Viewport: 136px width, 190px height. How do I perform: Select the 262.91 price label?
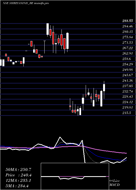(x=127, y=53)
